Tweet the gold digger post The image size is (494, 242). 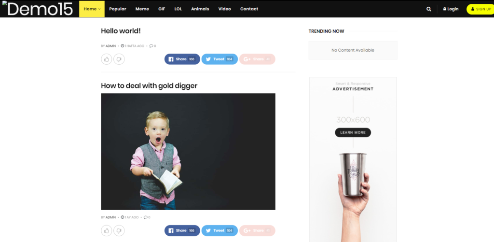[x=220, y=230]
